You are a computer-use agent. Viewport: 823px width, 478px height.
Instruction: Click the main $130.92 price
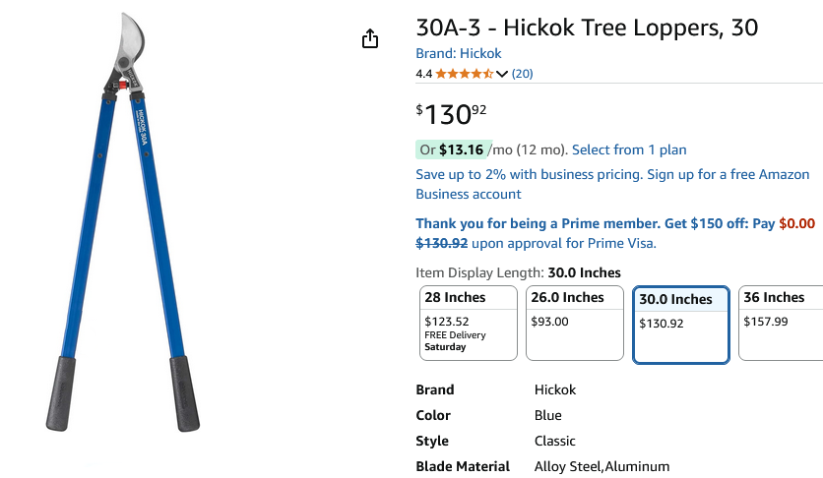point(453,114)
